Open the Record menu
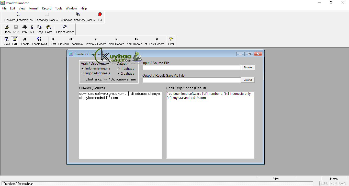Screen dimensions: 349x186 coord(47,8)
